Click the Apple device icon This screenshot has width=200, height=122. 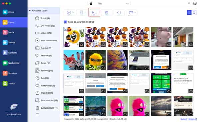91,4
